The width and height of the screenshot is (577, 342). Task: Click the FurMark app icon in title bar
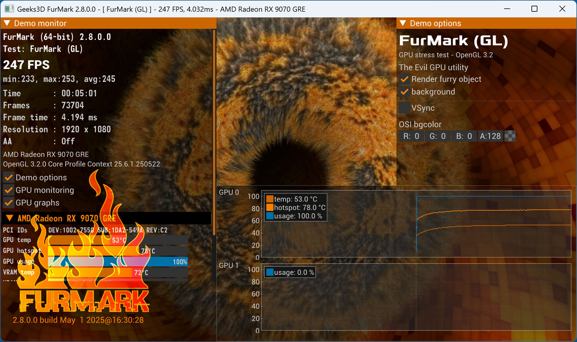(9, 9)
